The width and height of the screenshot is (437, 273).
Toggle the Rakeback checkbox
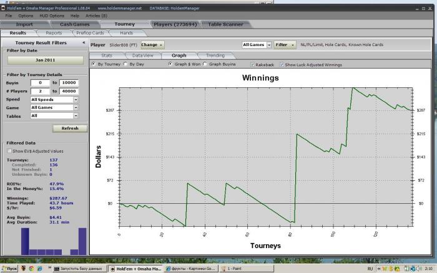pos(252,65)
